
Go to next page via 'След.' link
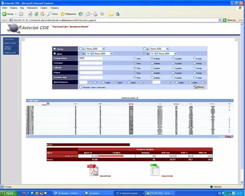[228, 137]
